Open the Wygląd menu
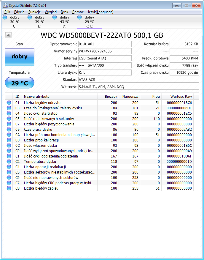 (51, 12)
